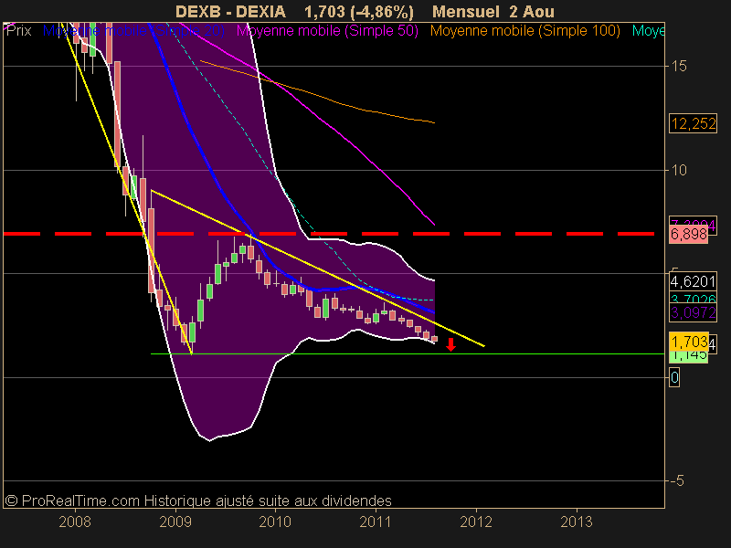Click the cyan 3,7026 moving average label
Viewport: 731px width, 548px height.
tap(693, 299)
